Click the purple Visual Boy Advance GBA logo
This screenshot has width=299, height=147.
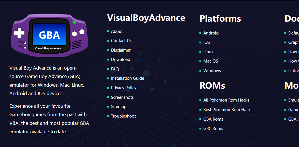click(49, 35)
